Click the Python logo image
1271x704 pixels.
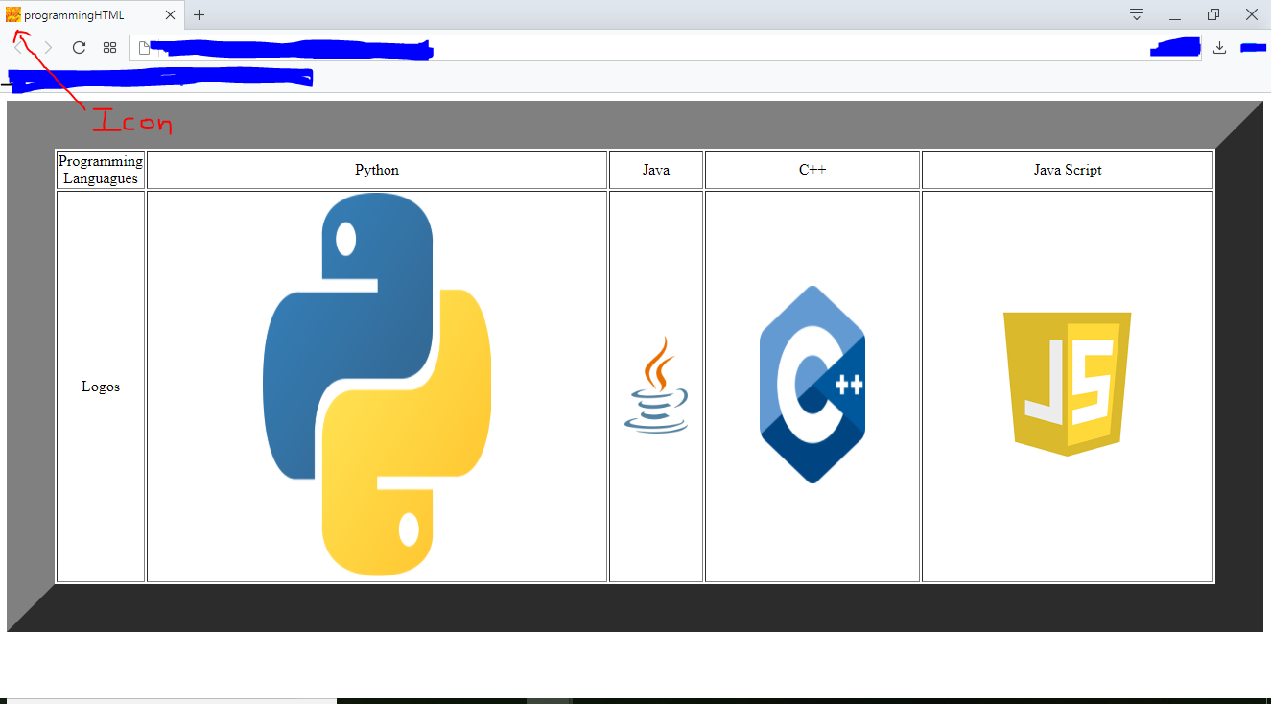coord(377,385)
